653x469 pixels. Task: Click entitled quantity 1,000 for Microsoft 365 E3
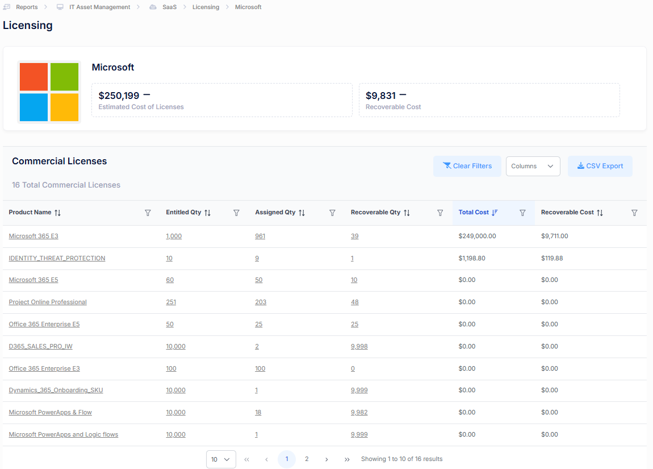pyautogui.click(x=174, y=236)
